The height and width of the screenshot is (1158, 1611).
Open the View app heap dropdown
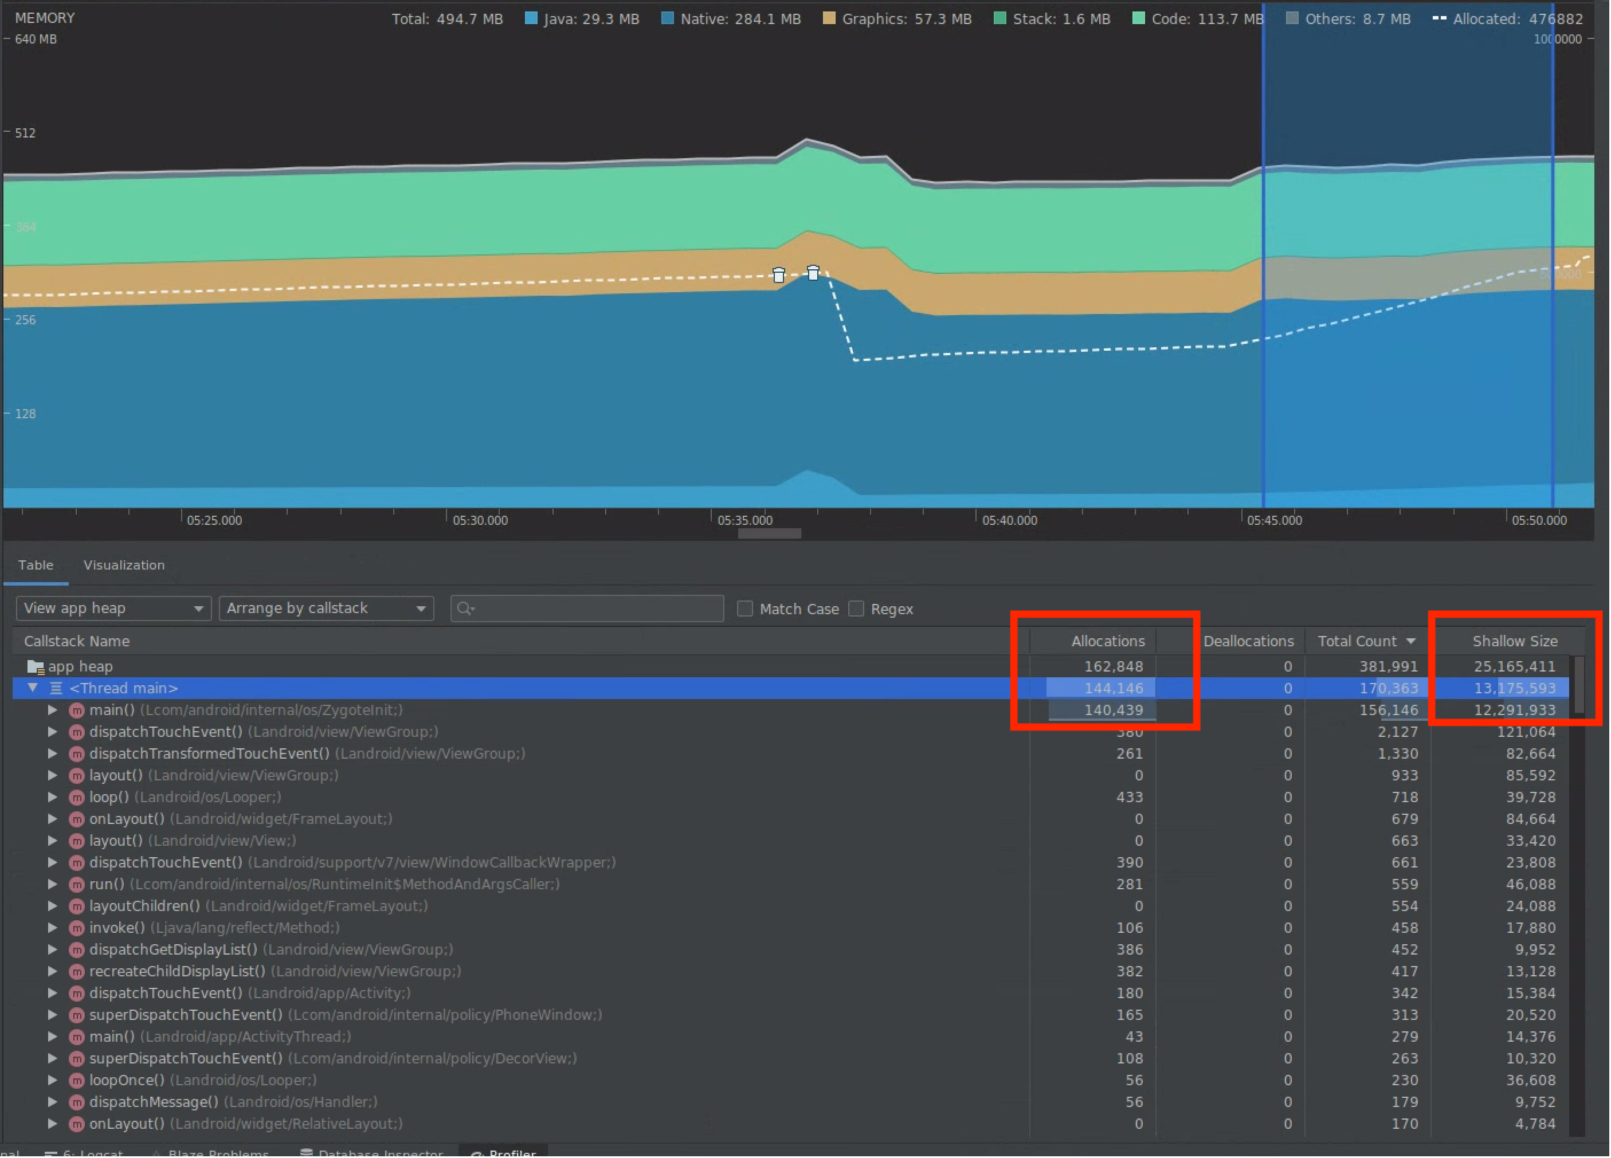111,608
